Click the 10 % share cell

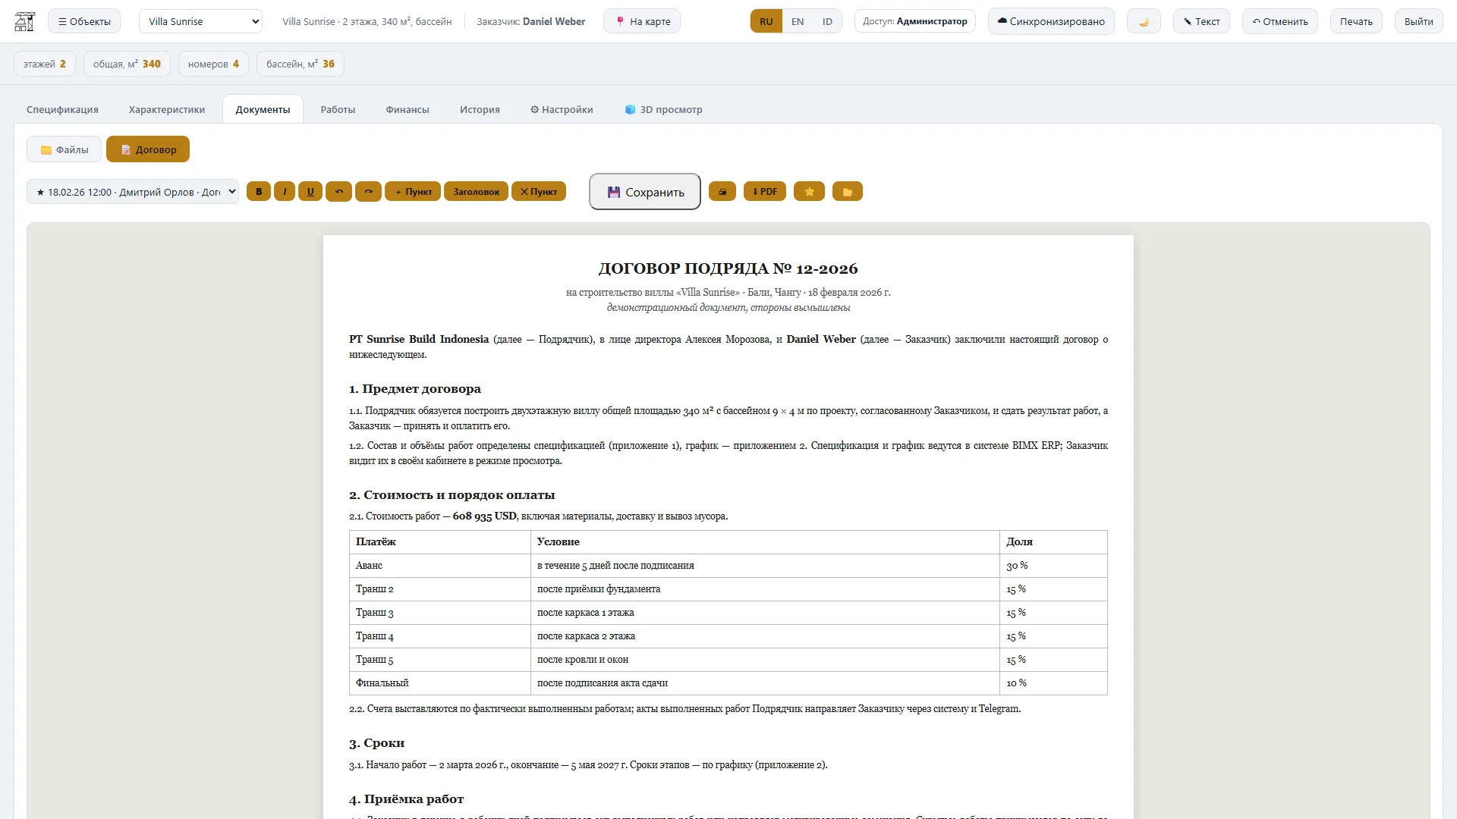(1053, 683)
